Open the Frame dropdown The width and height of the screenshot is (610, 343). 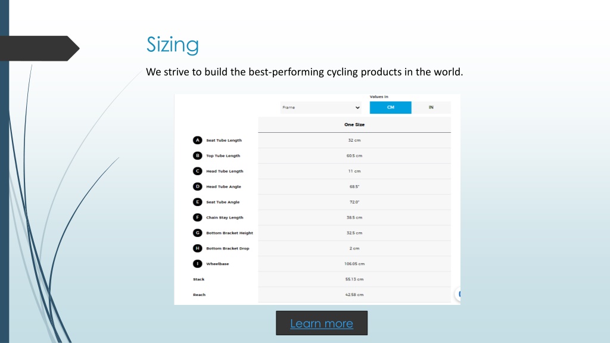coord(321,107)
